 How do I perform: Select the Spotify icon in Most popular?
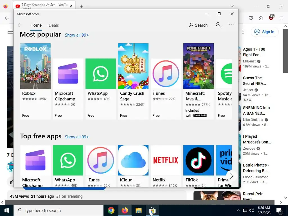pyautogui.click(x=224, y=73)
